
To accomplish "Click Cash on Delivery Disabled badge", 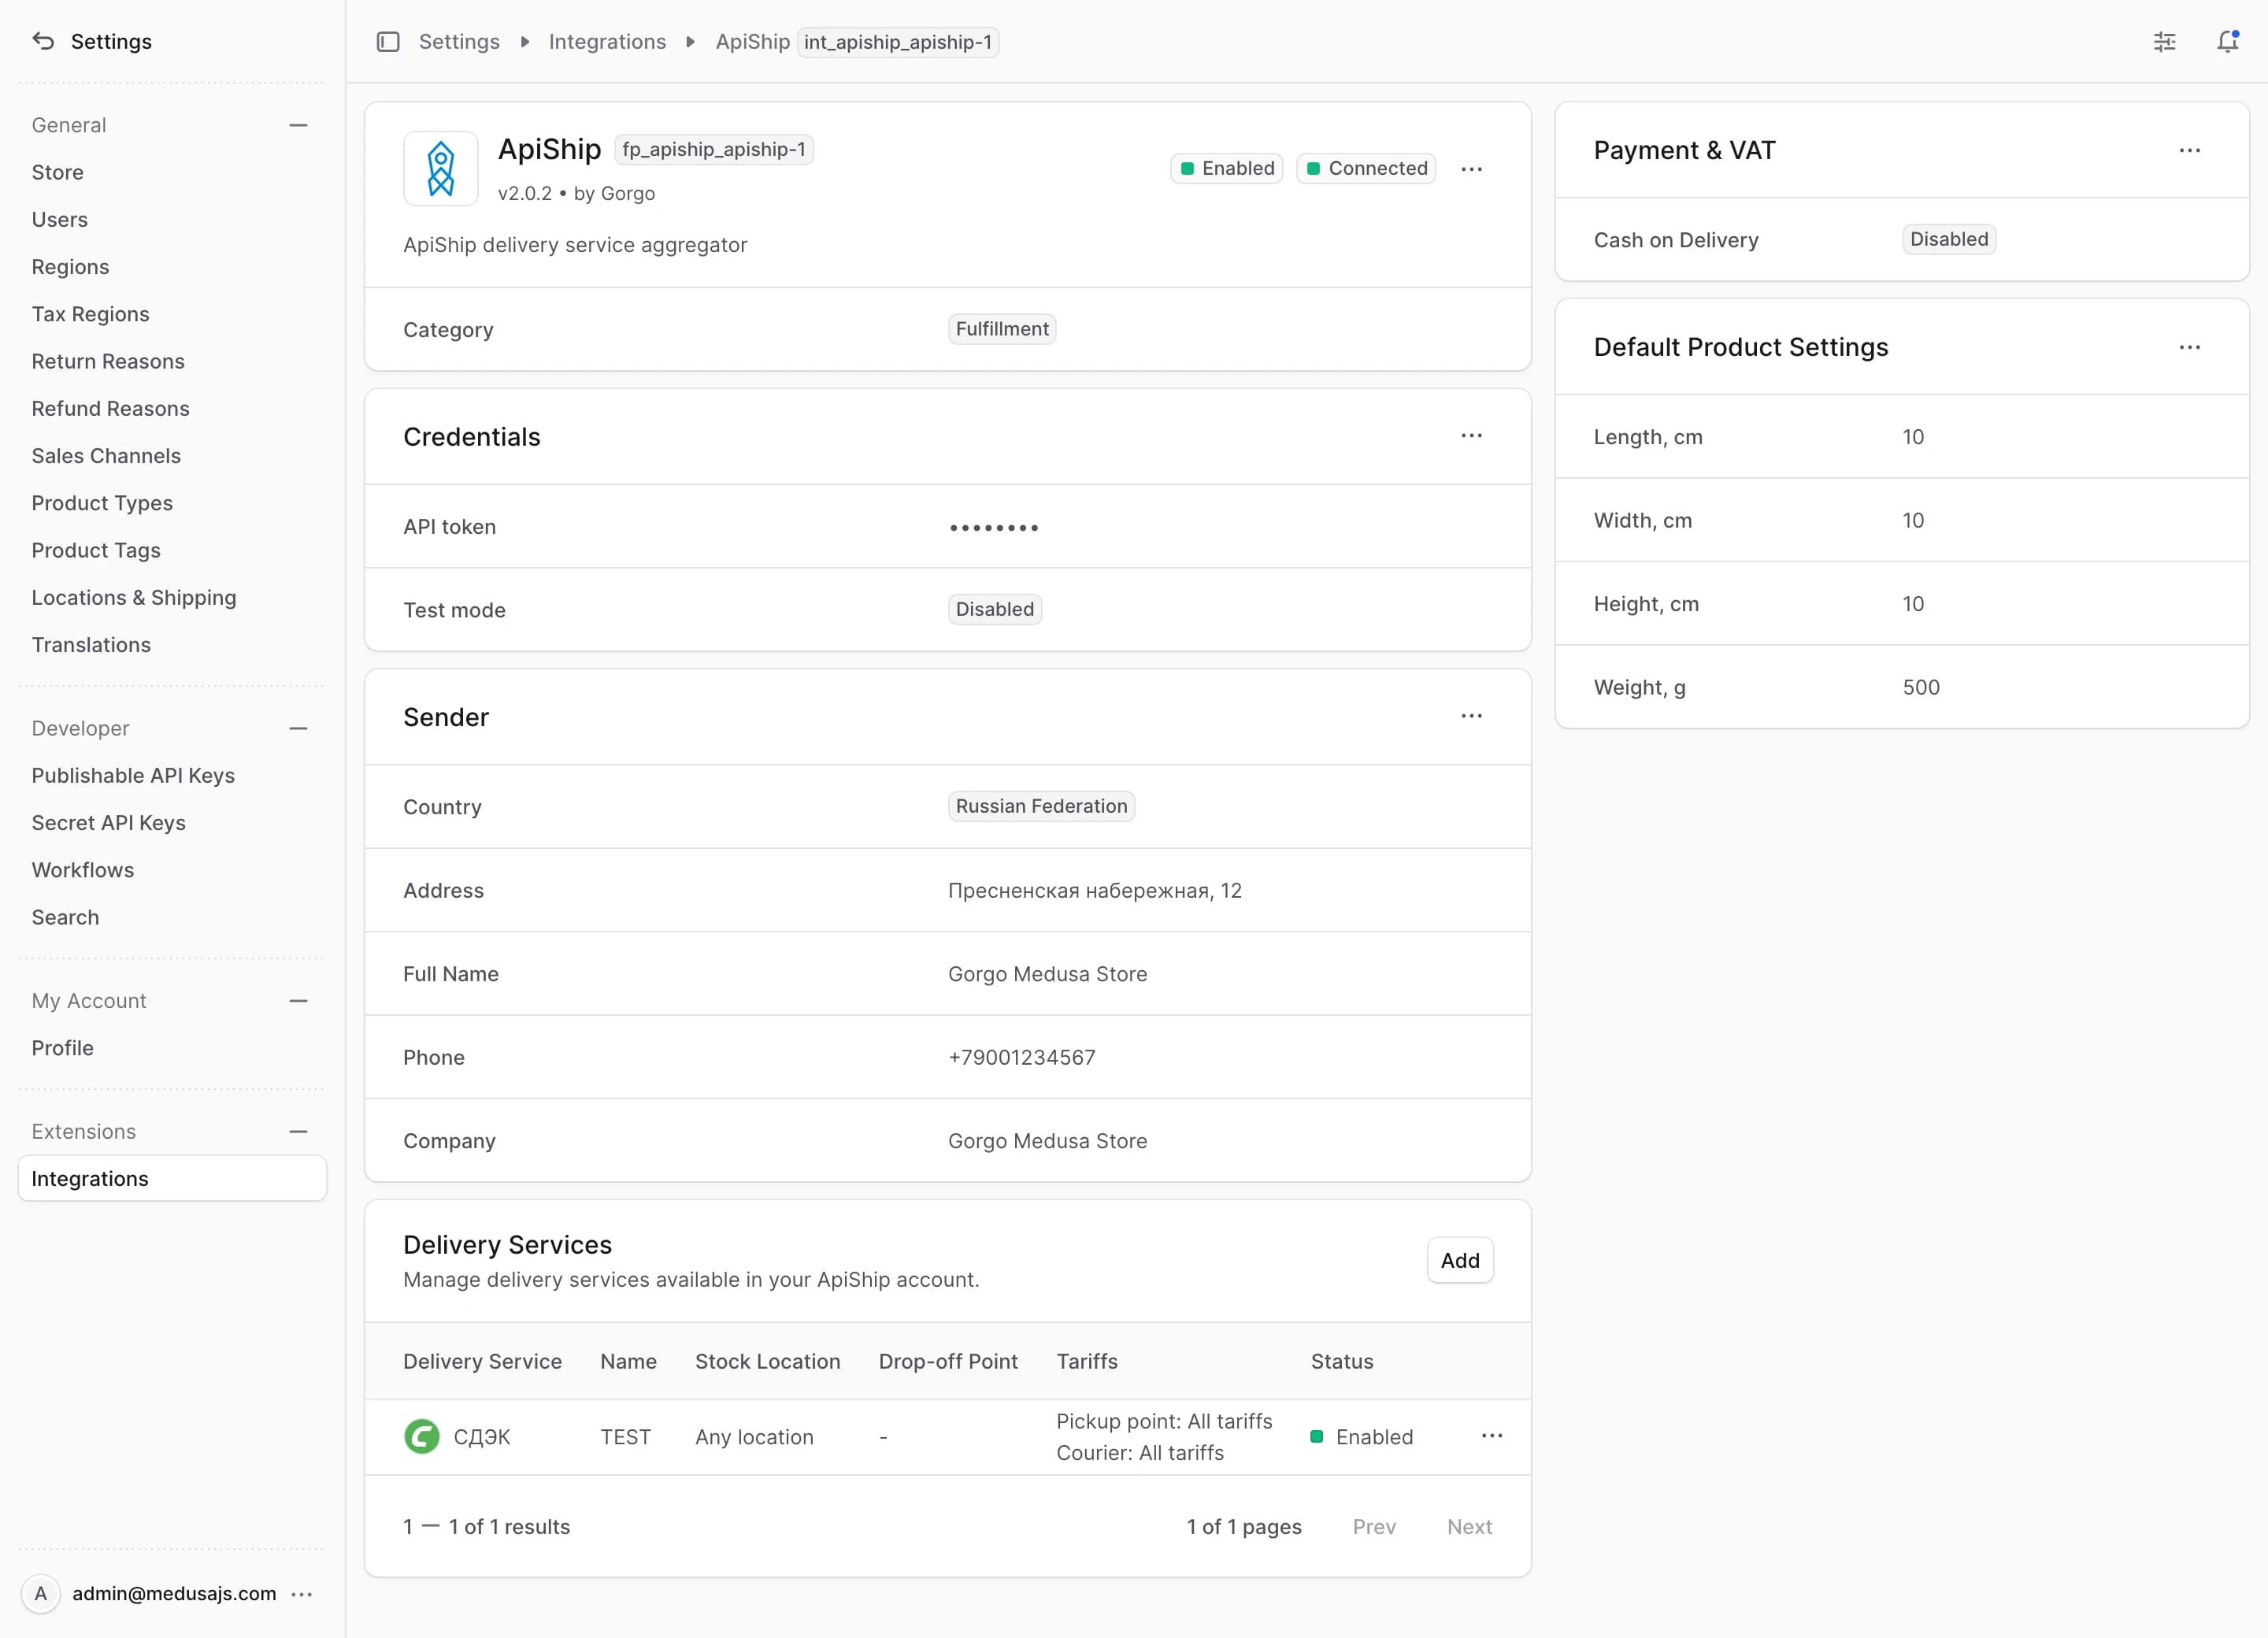I will pos(1949,240).
